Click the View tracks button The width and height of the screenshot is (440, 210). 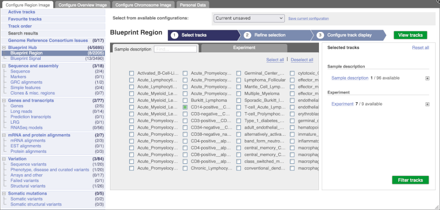coord(410,35)
